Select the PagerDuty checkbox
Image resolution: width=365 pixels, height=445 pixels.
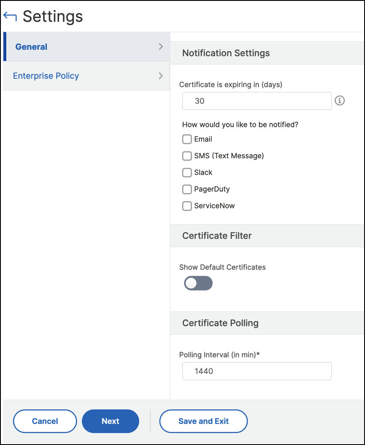point(187,189)
